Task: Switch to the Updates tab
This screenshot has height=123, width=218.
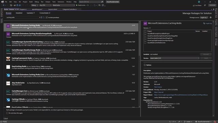Action: click(x=31, y=13)
